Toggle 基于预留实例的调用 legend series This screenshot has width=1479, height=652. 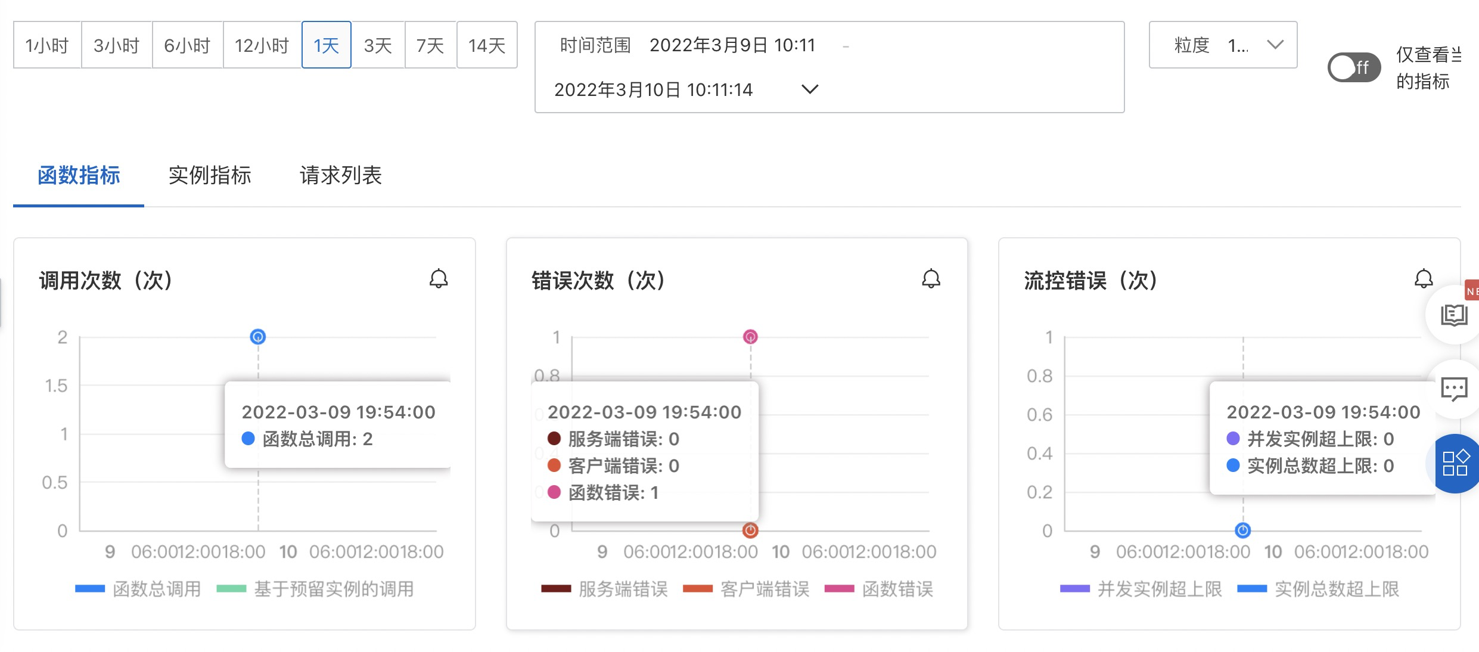315,589
